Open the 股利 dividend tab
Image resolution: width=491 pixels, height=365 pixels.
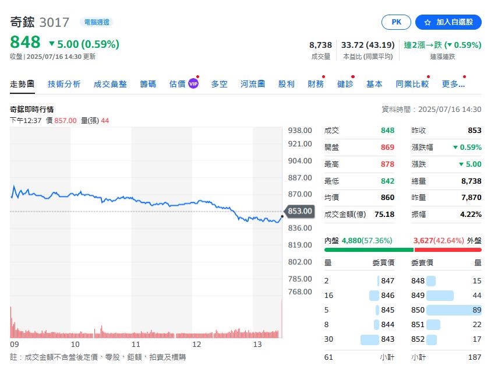[x=286, y=84]
